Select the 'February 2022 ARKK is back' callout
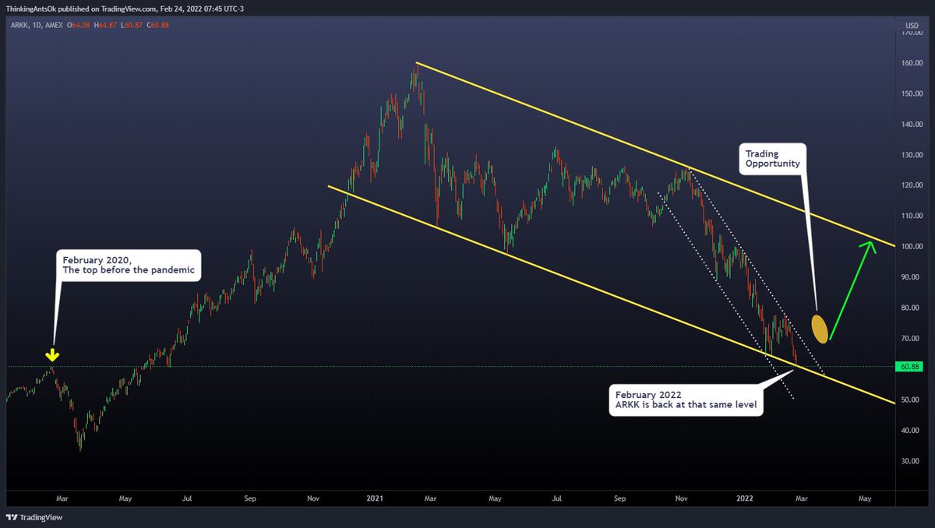This screenshot has width=935, height=528. 686,399
